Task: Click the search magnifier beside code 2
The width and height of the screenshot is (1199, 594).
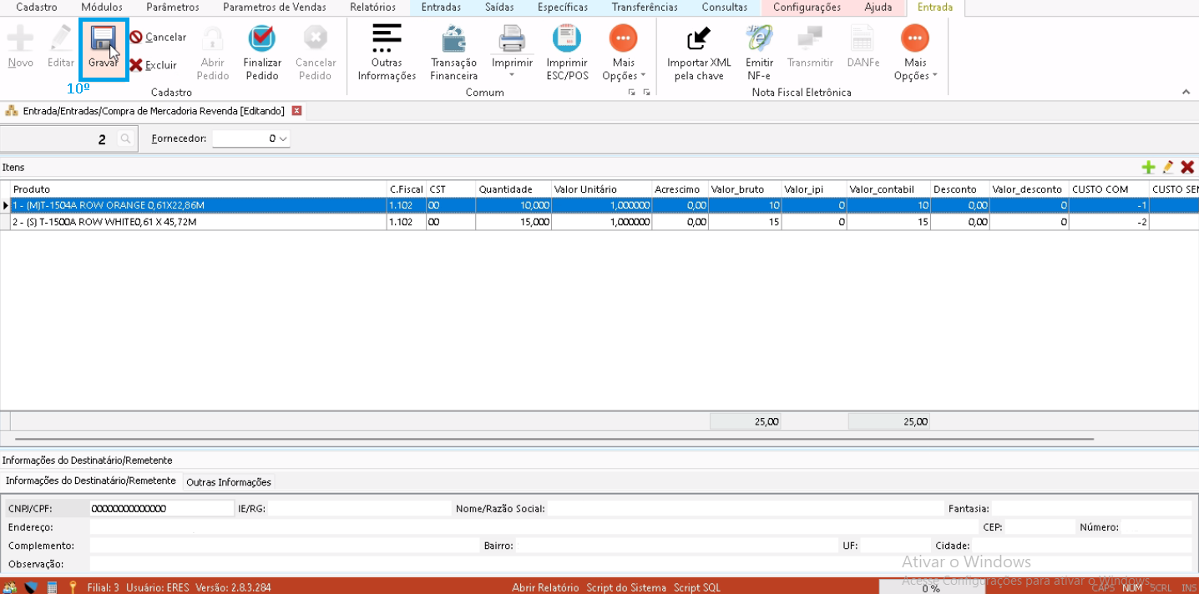Action: [125, 138]
